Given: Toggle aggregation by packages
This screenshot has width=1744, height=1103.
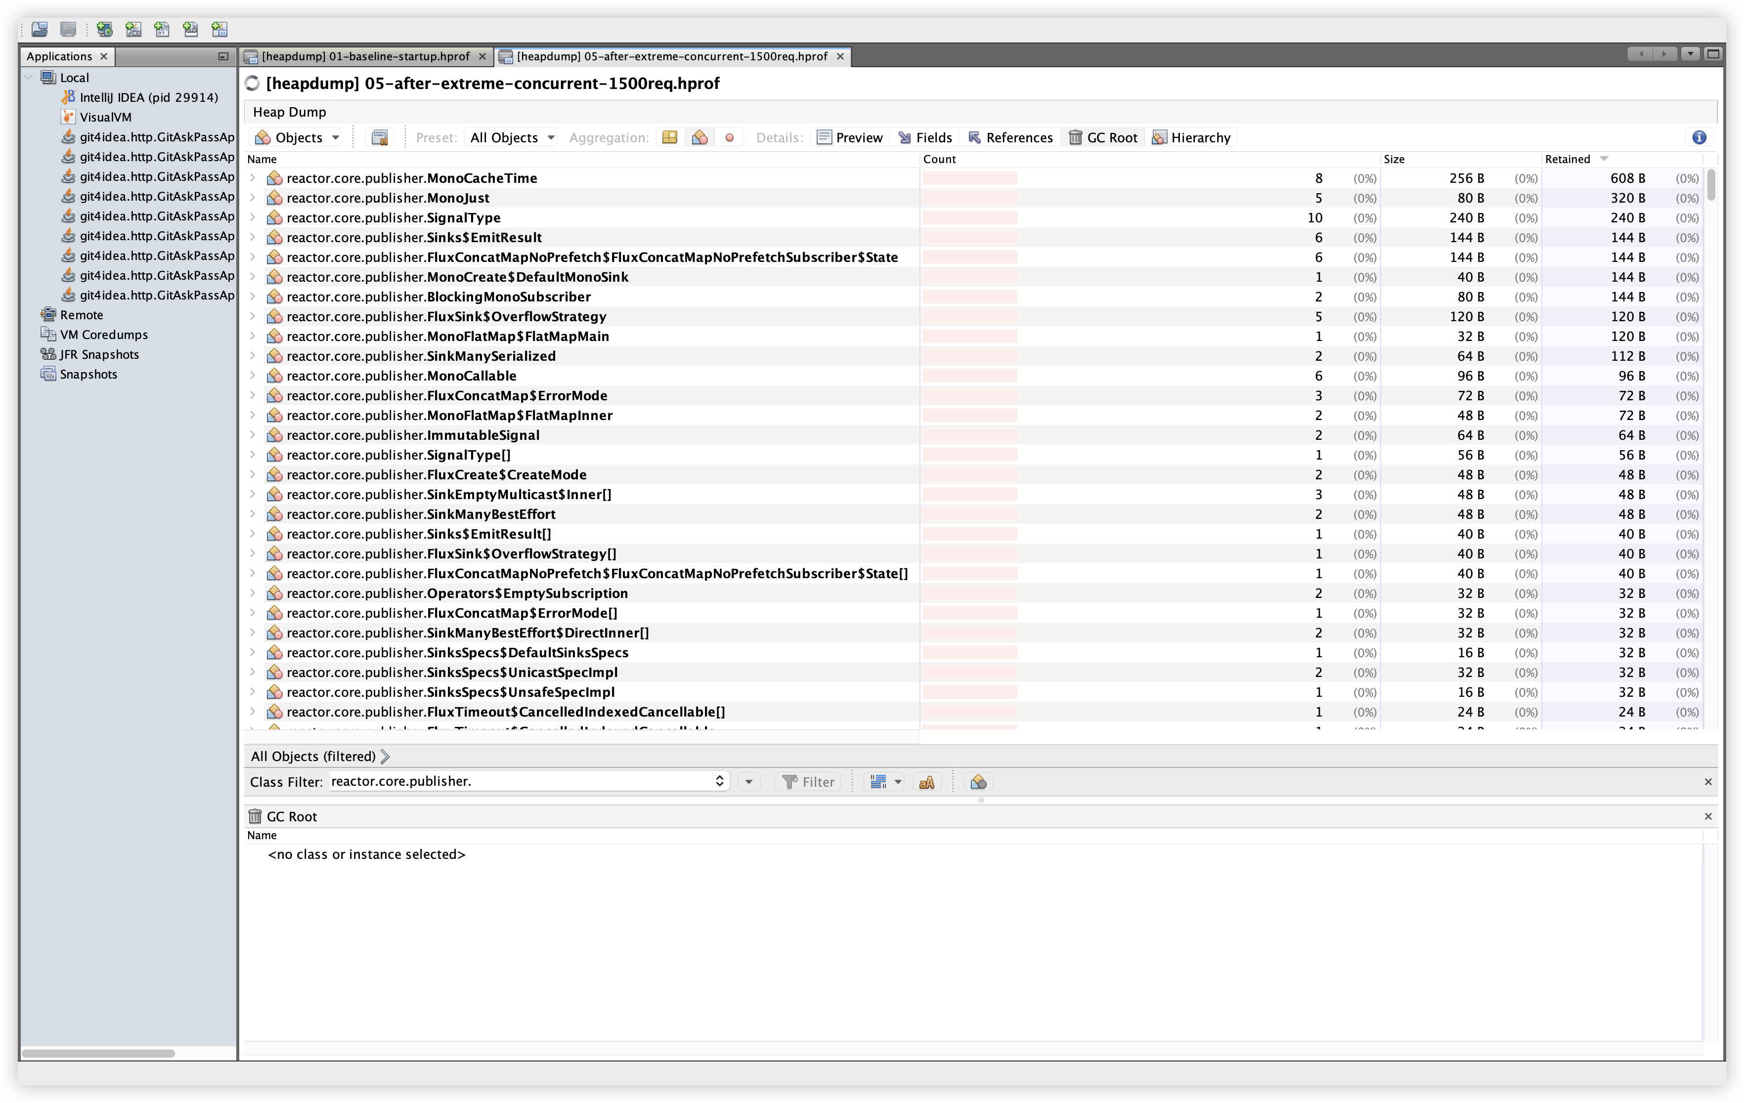Looking at the screenshot, I should [x=670, y=137].
